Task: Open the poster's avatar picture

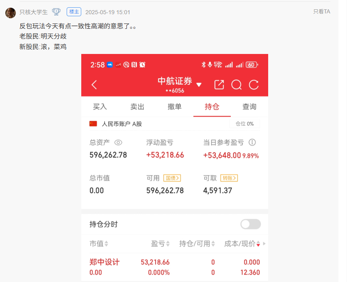Action: pyautogui.click(x=11, y=13)
